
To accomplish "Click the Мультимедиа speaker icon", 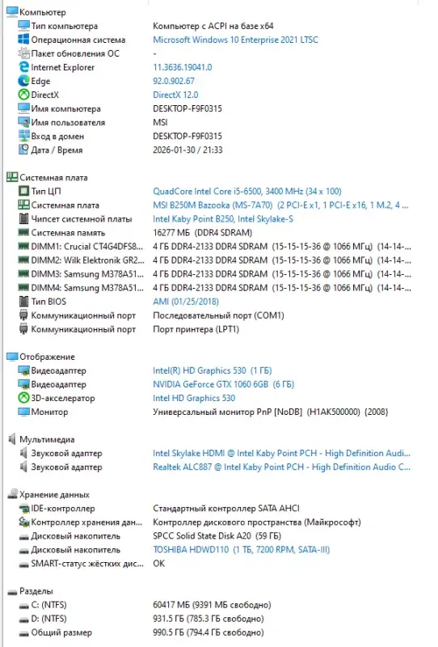I will click(12, 439).
